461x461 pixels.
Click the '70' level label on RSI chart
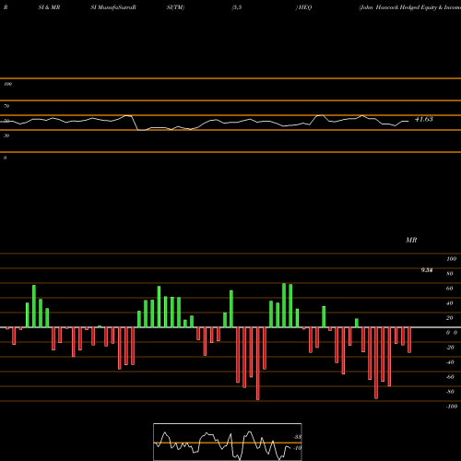(x=6, y=106)
